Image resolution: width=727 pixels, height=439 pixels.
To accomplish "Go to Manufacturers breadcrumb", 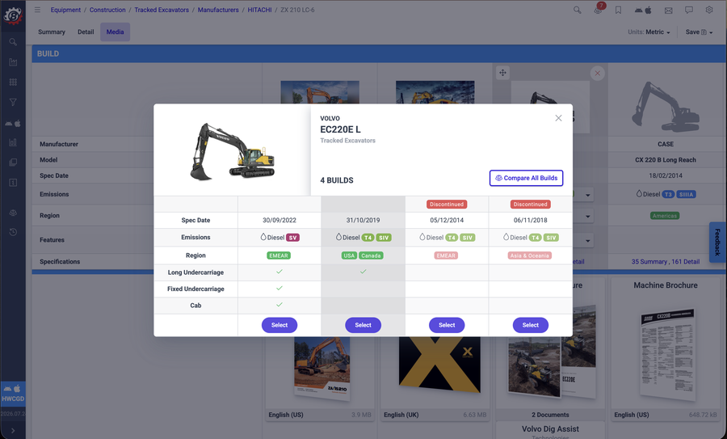I will point(218,10).
